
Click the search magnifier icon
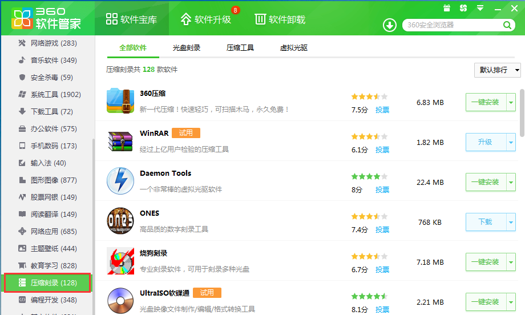507,25
